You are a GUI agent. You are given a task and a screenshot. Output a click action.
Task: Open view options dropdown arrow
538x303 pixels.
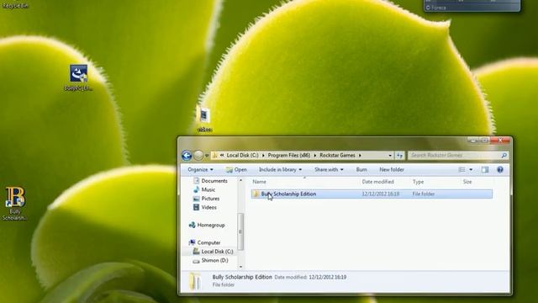[471, 170]
